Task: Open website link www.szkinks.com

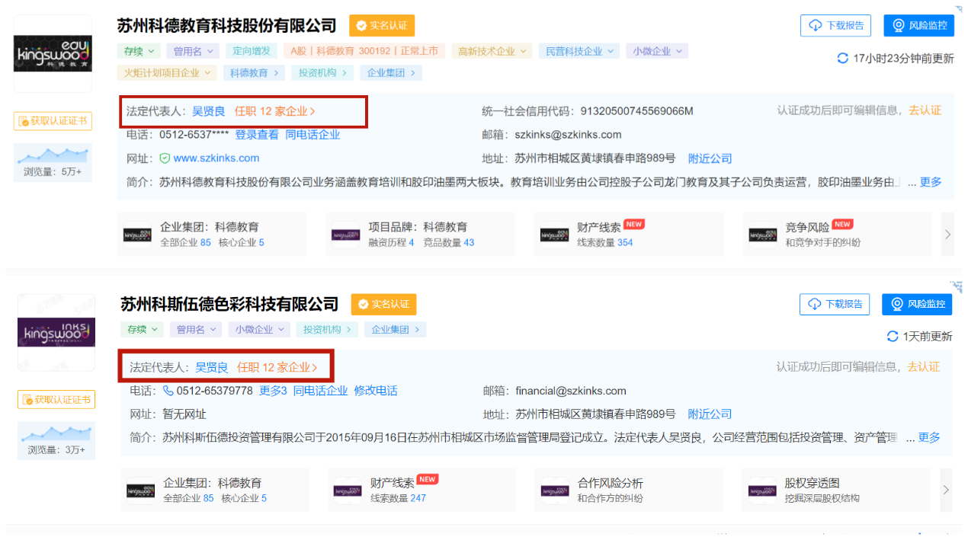Action: coord(216,158)
